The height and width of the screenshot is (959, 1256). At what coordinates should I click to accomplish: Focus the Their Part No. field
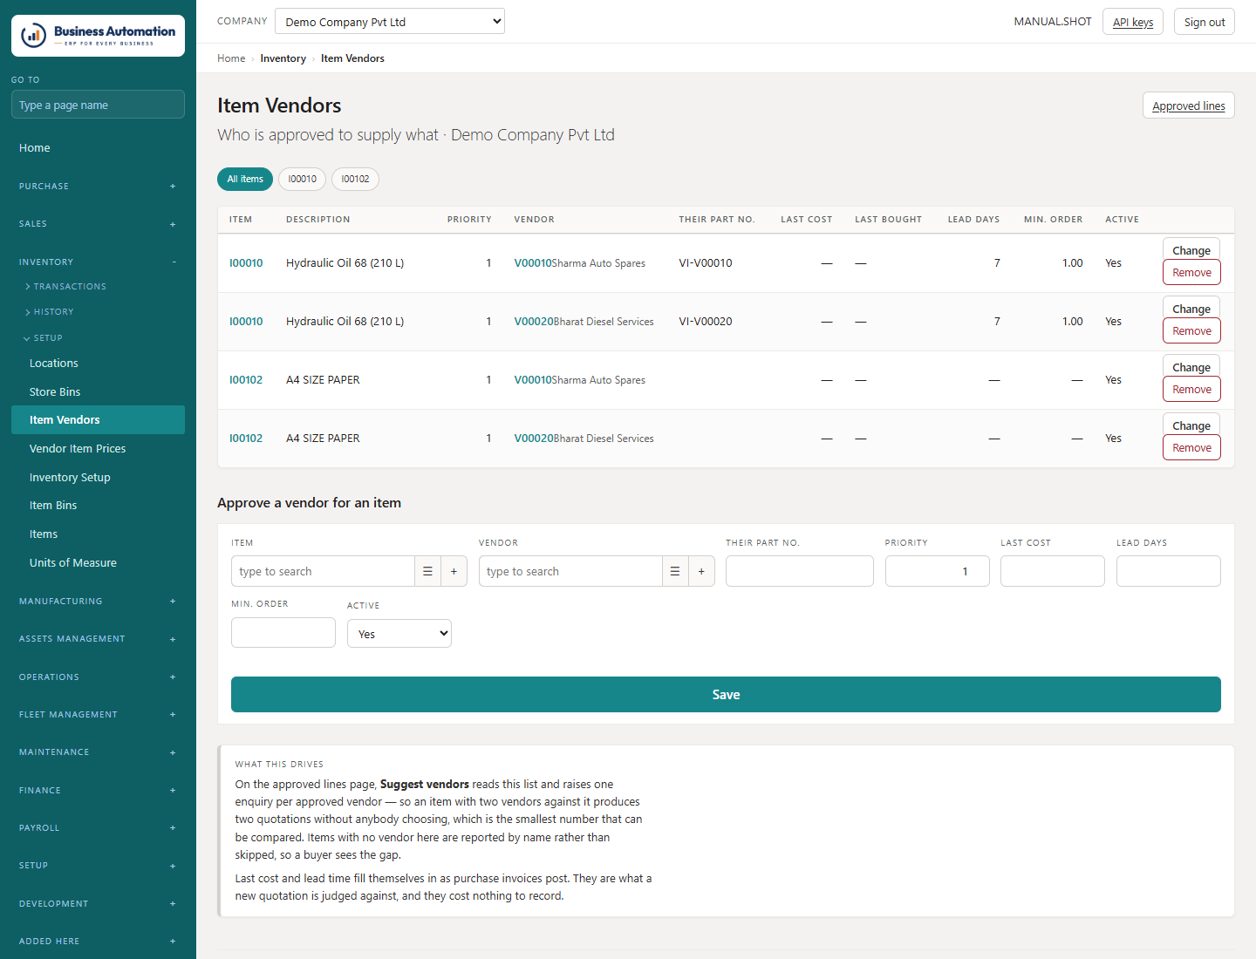800,571
